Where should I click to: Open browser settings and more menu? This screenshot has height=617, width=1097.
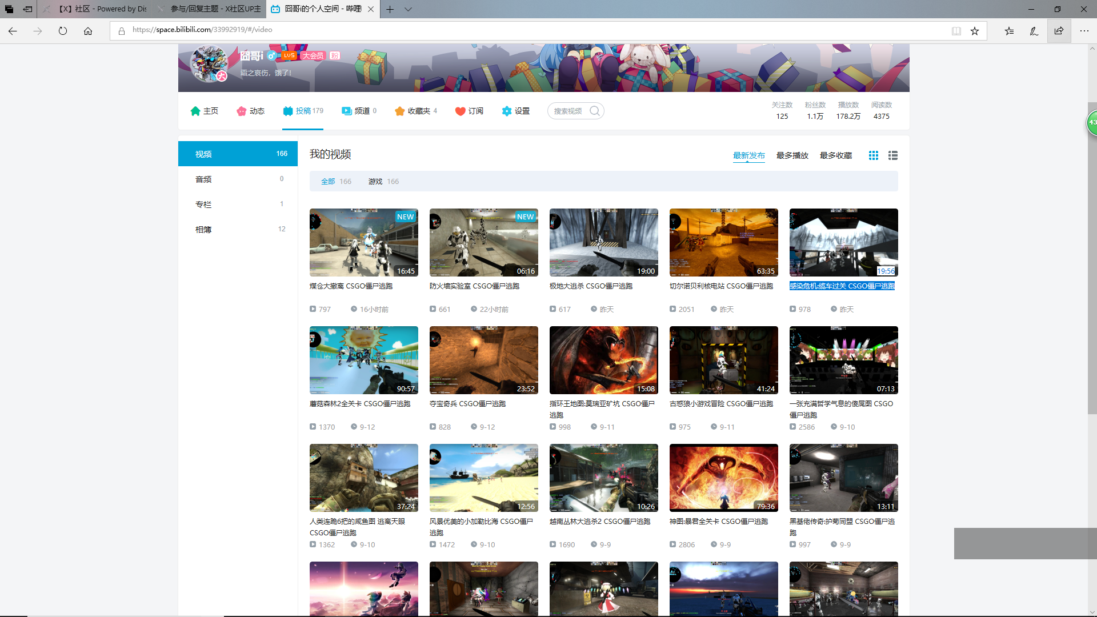[x=1084, y=31]
